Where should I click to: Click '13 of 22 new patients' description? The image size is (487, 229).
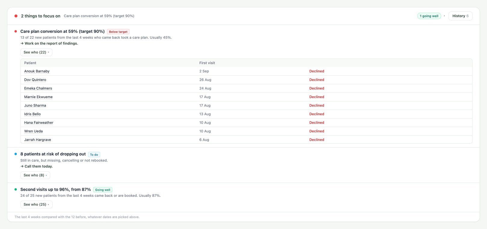(x=96, y=38)
